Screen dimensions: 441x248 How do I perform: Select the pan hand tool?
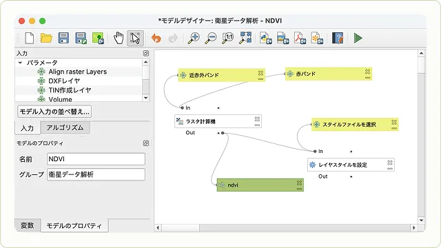[x=119, y=38]
